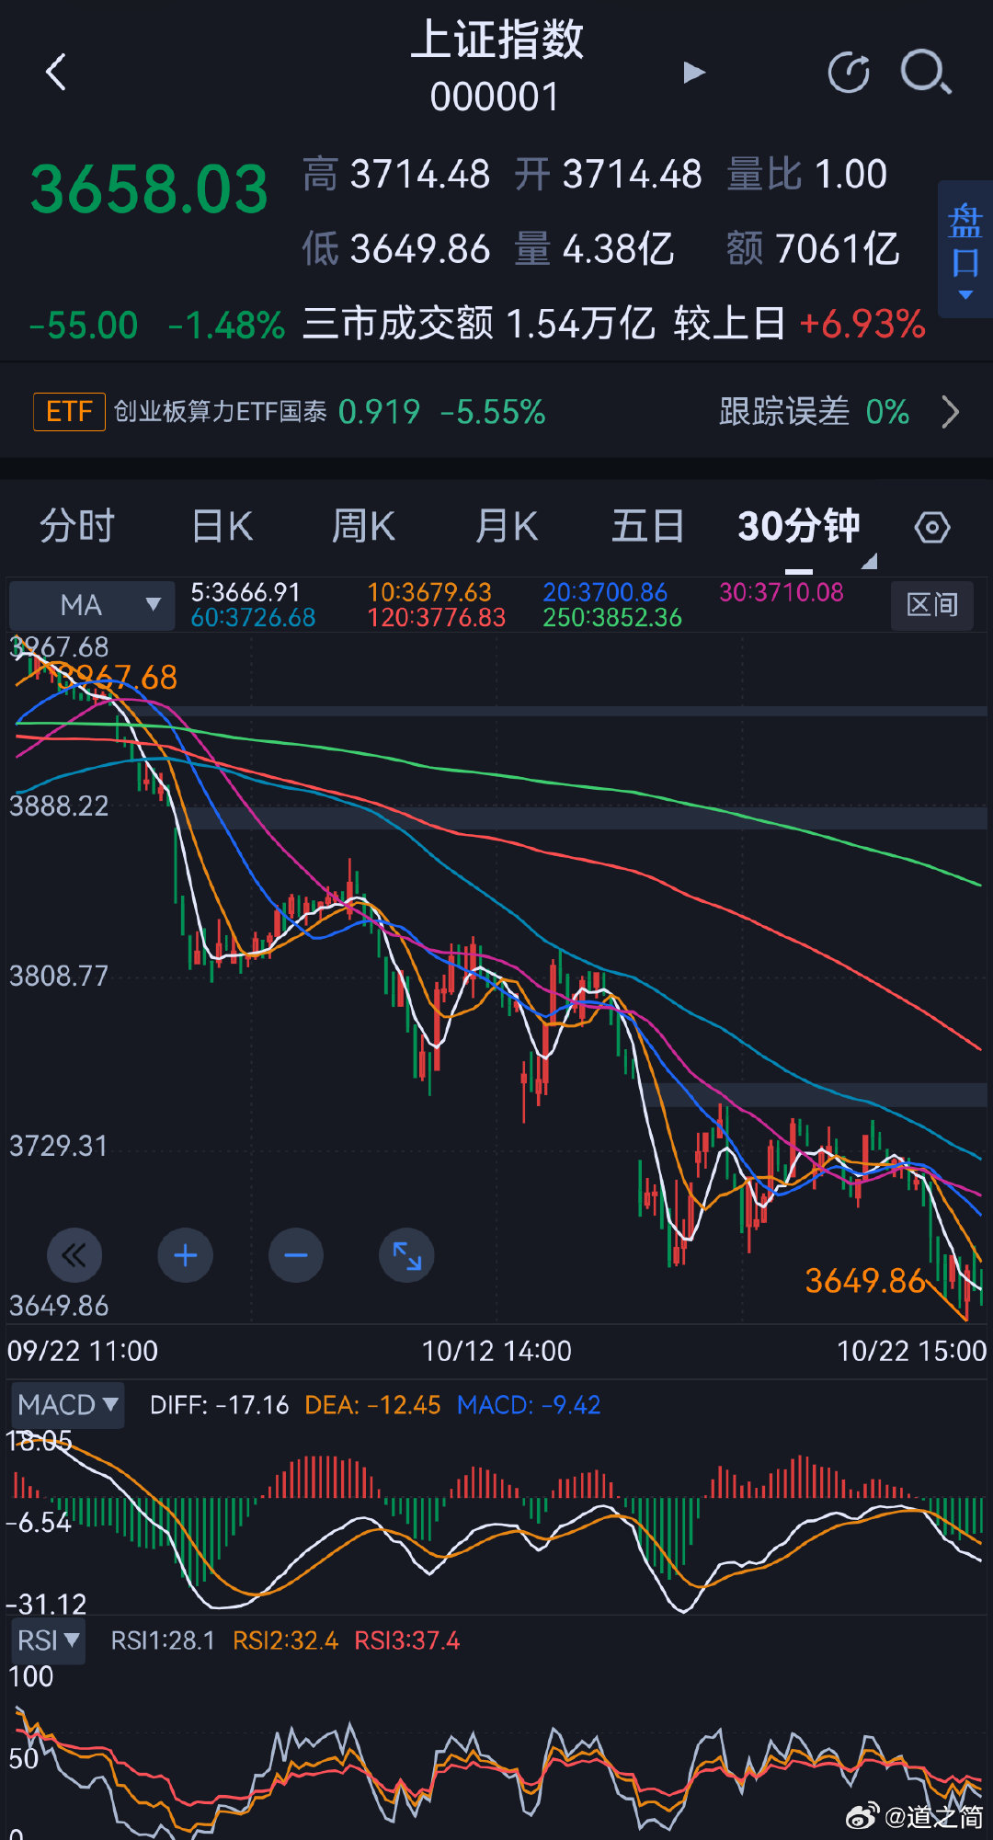Tap the 跟踪误差 0% text

(x=814, y=412)
